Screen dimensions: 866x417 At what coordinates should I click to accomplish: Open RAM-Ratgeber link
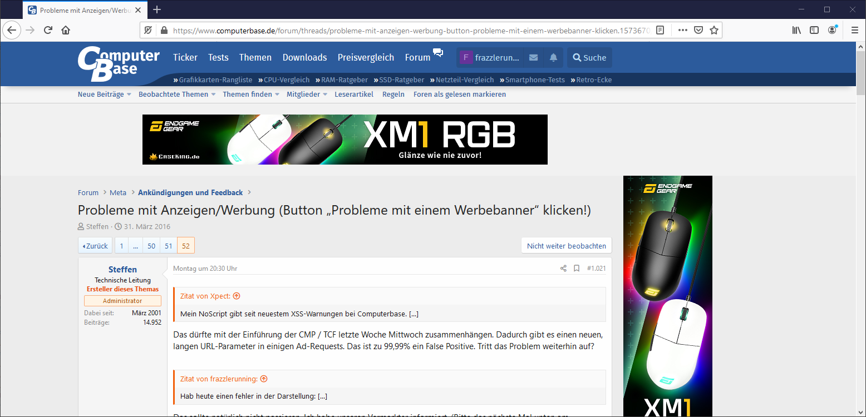coord(345,80)
